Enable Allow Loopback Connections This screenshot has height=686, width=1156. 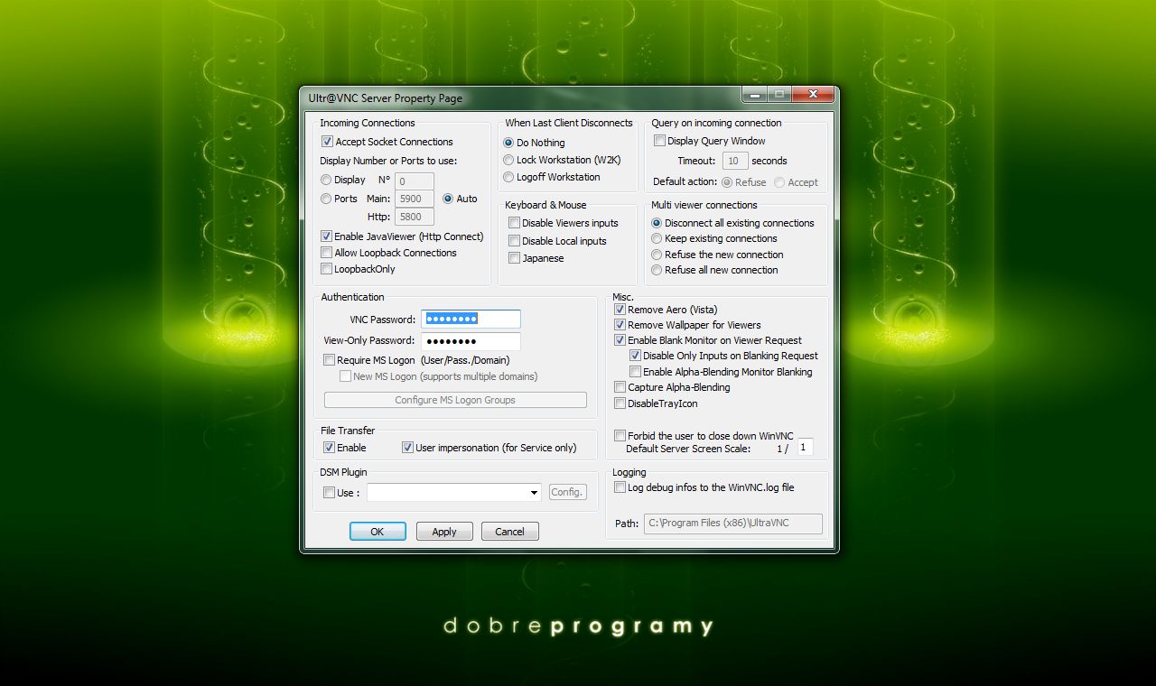point(327,253)
